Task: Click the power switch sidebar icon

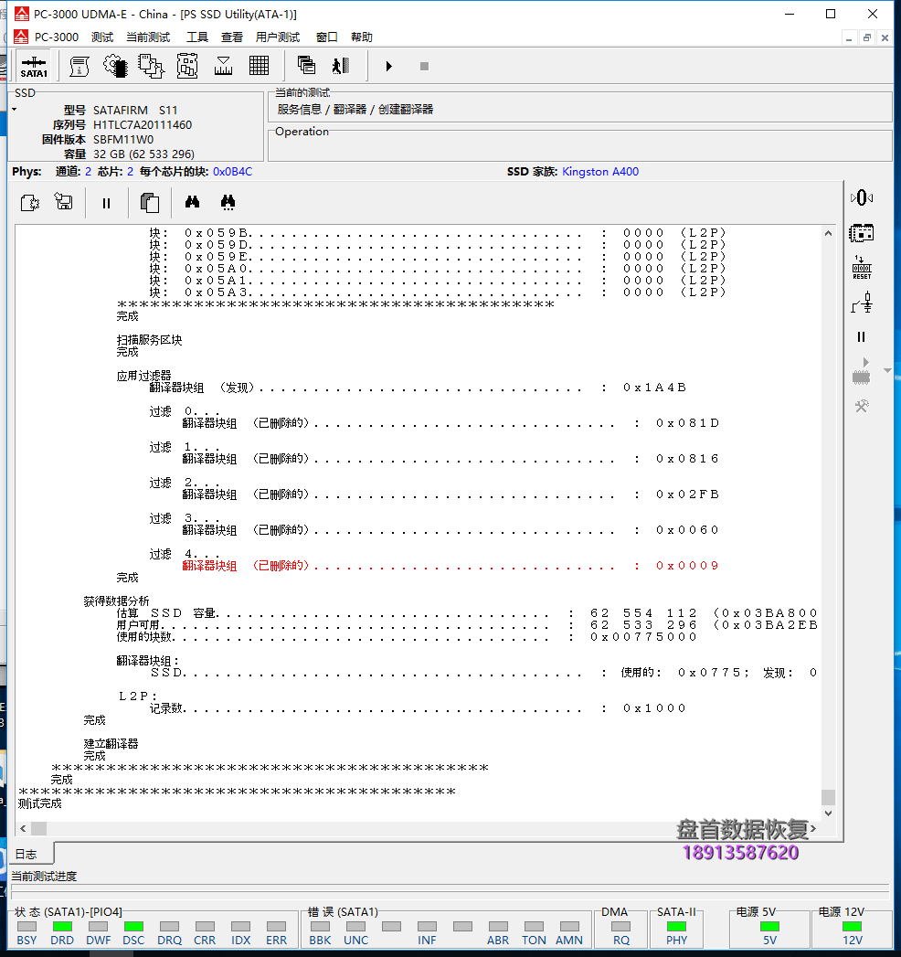Action: pyautogui.click(x=862, y=303)
